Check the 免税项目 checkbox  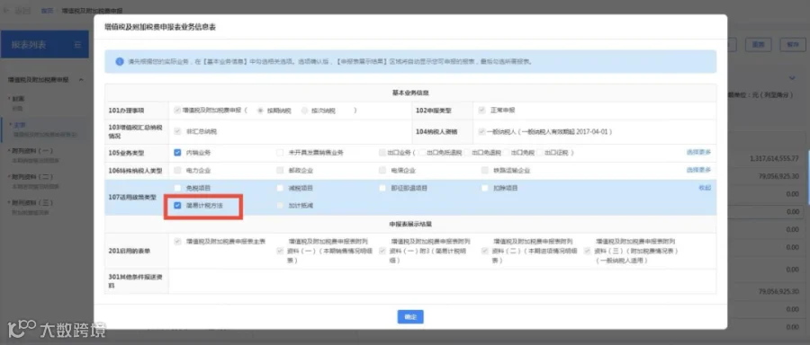pos(177,188)
